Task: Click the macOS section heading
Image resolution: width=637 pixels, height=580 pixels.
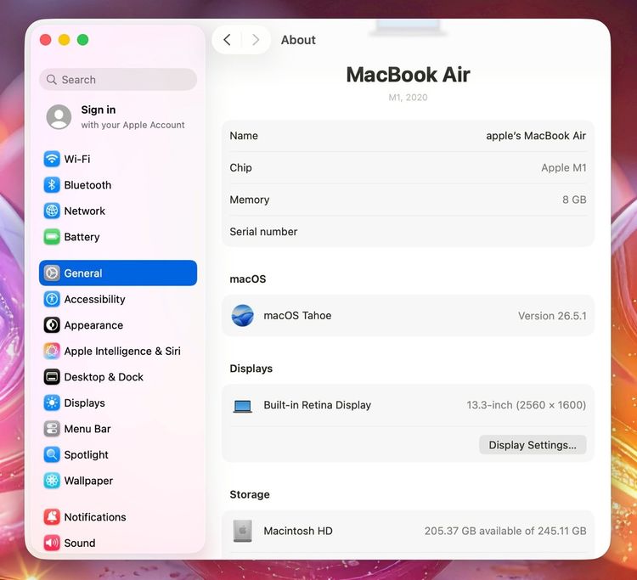Action: (248, 279)
